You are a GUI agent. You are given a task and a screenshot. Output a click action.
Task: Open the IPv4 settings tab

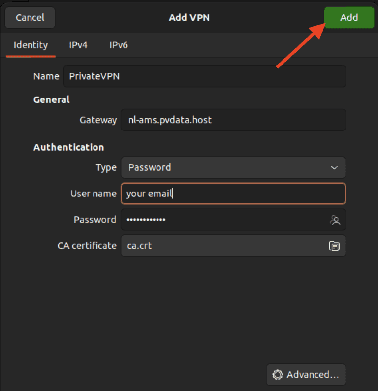click(78, 45)
